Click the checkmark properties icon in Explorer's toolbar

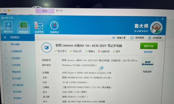pos(5,11)
